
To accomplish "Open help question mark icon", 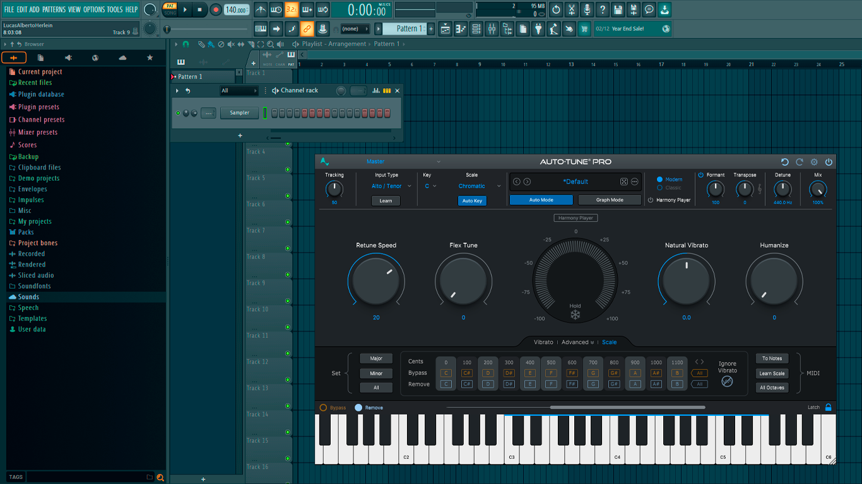I will (x=603, y=9).
